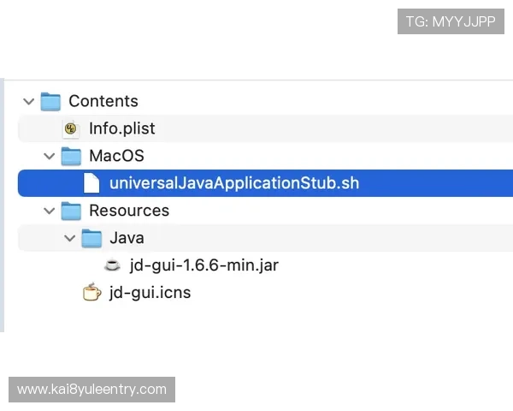Select universalJavaApplicationStub.sh row label

pos(234,183)
